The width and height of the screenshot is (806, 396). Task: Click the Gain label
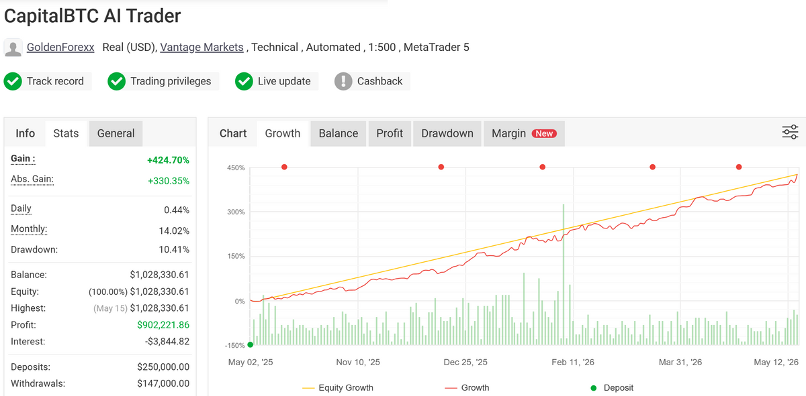[23, 159]
